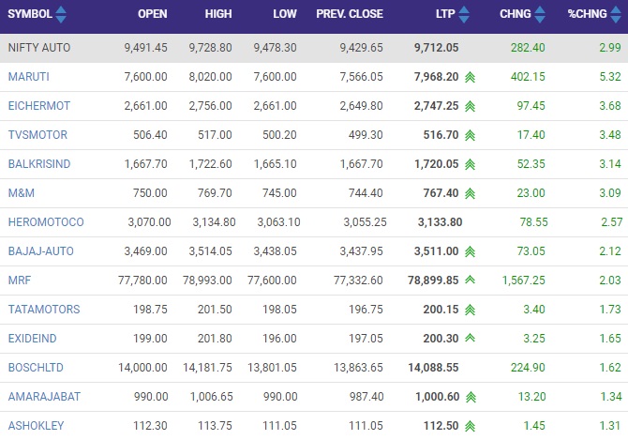Open the BAJAJ-AUTO stock link

click(41, 251)
